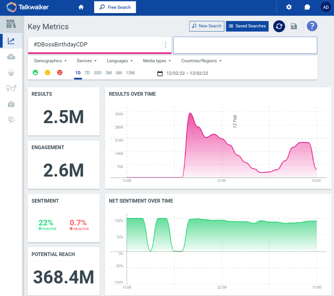334x296 pixels.
Task: Toggle the positive sentiment green smiley filter
Action: point(35,72)
